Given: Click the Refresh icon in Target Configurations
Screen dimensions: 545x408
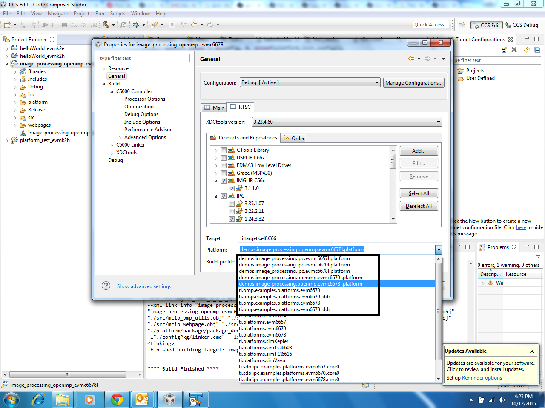Looking at the screenshot, I should (x=527, y=50).
